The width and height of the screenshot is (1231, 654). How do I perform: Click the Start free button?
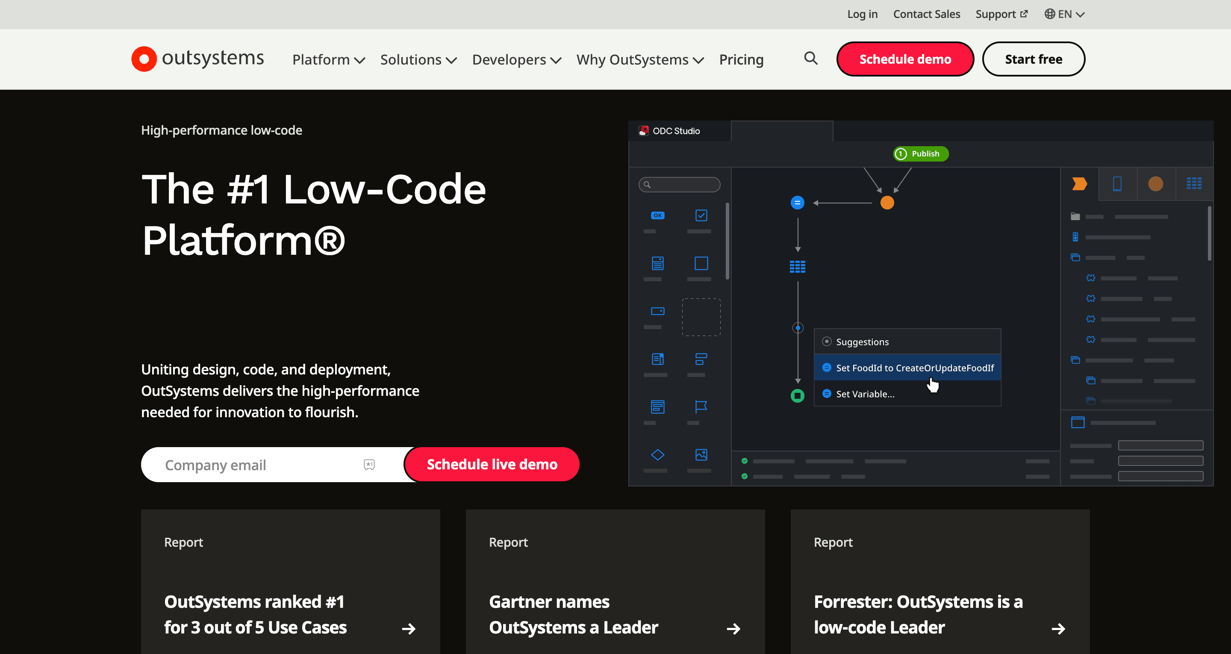point(1033,59)
